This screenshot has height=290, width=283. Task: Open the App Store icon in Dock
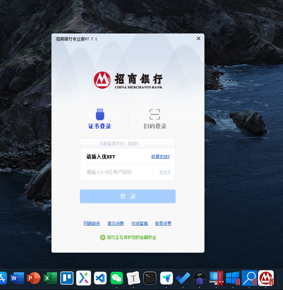[3, 278]
